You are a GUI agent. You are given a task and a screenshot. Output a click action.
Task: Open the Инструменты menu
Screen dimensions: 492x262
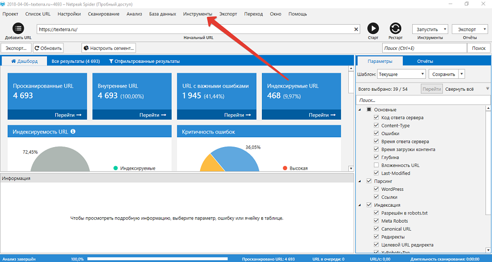click(198, 14)
